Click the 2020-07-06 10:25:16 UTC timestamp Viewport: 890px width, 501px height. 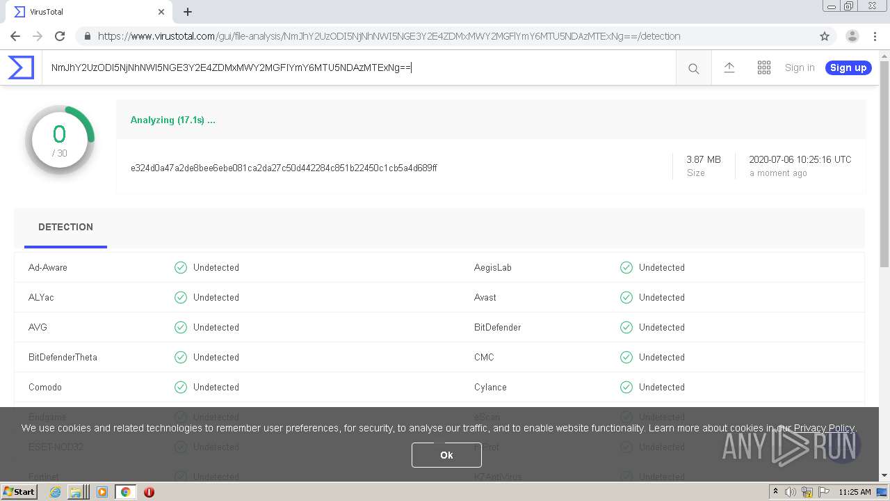(800, 159)
